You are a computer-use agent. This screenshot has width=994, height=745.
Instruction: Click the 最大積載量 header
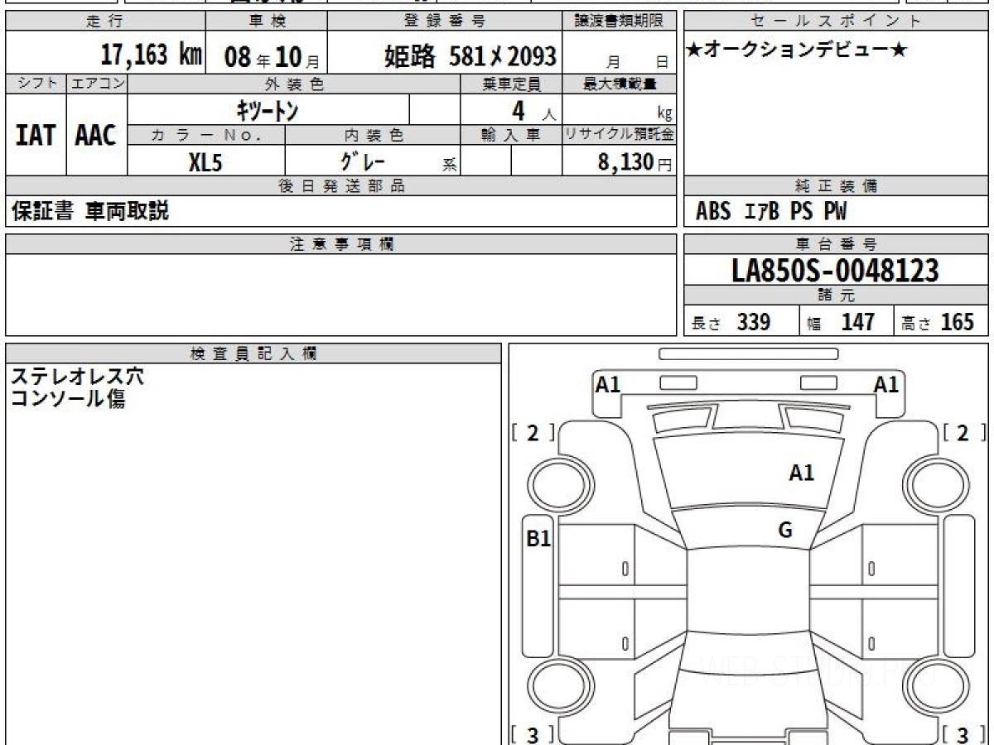(x=620, y=84)
